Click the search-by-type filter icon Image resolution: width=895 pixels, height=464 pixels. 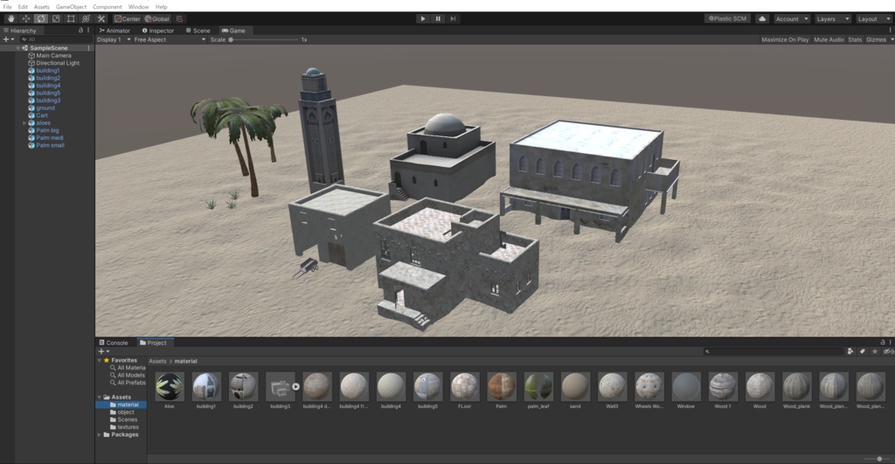pos(850,351)
